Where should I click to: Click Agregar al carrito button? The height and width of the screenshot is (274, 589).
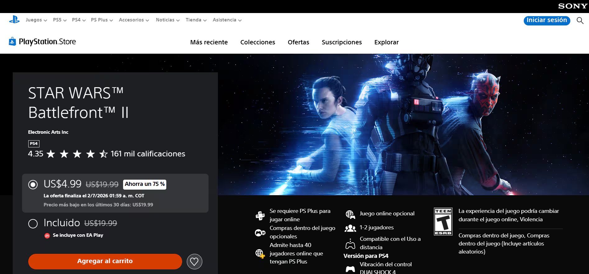point(105,262)
